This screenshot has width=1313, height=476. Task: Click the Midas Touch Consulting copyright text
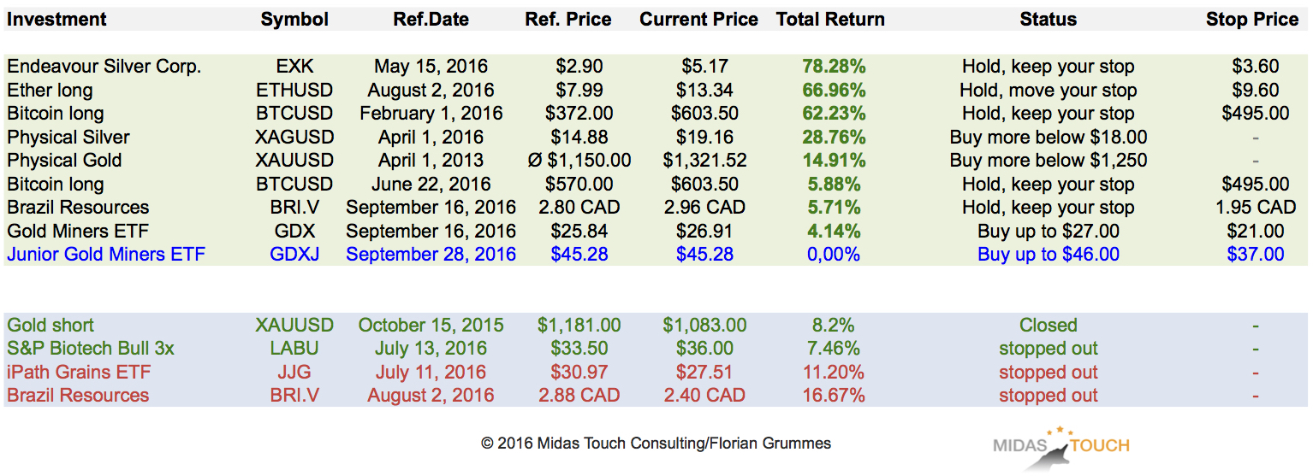pyautogui.click(x=656, y=444)
